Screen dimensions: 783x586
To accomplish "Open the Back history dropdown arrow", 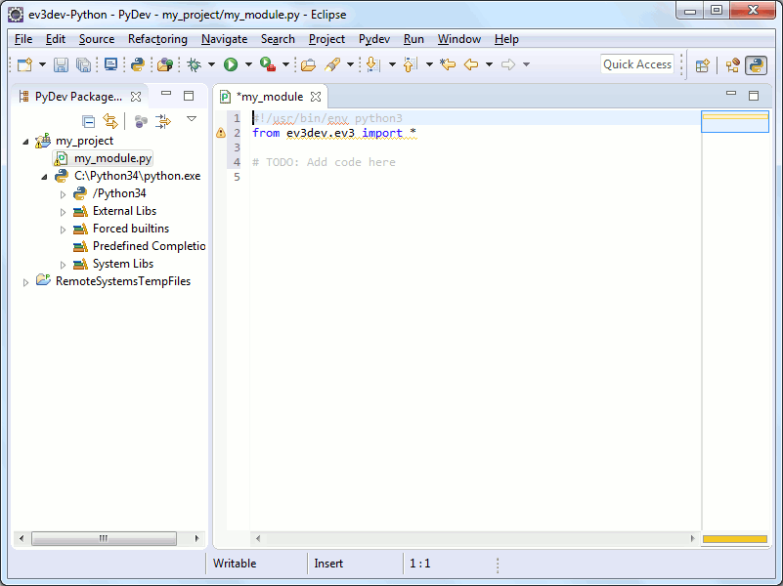I will 490,64.
